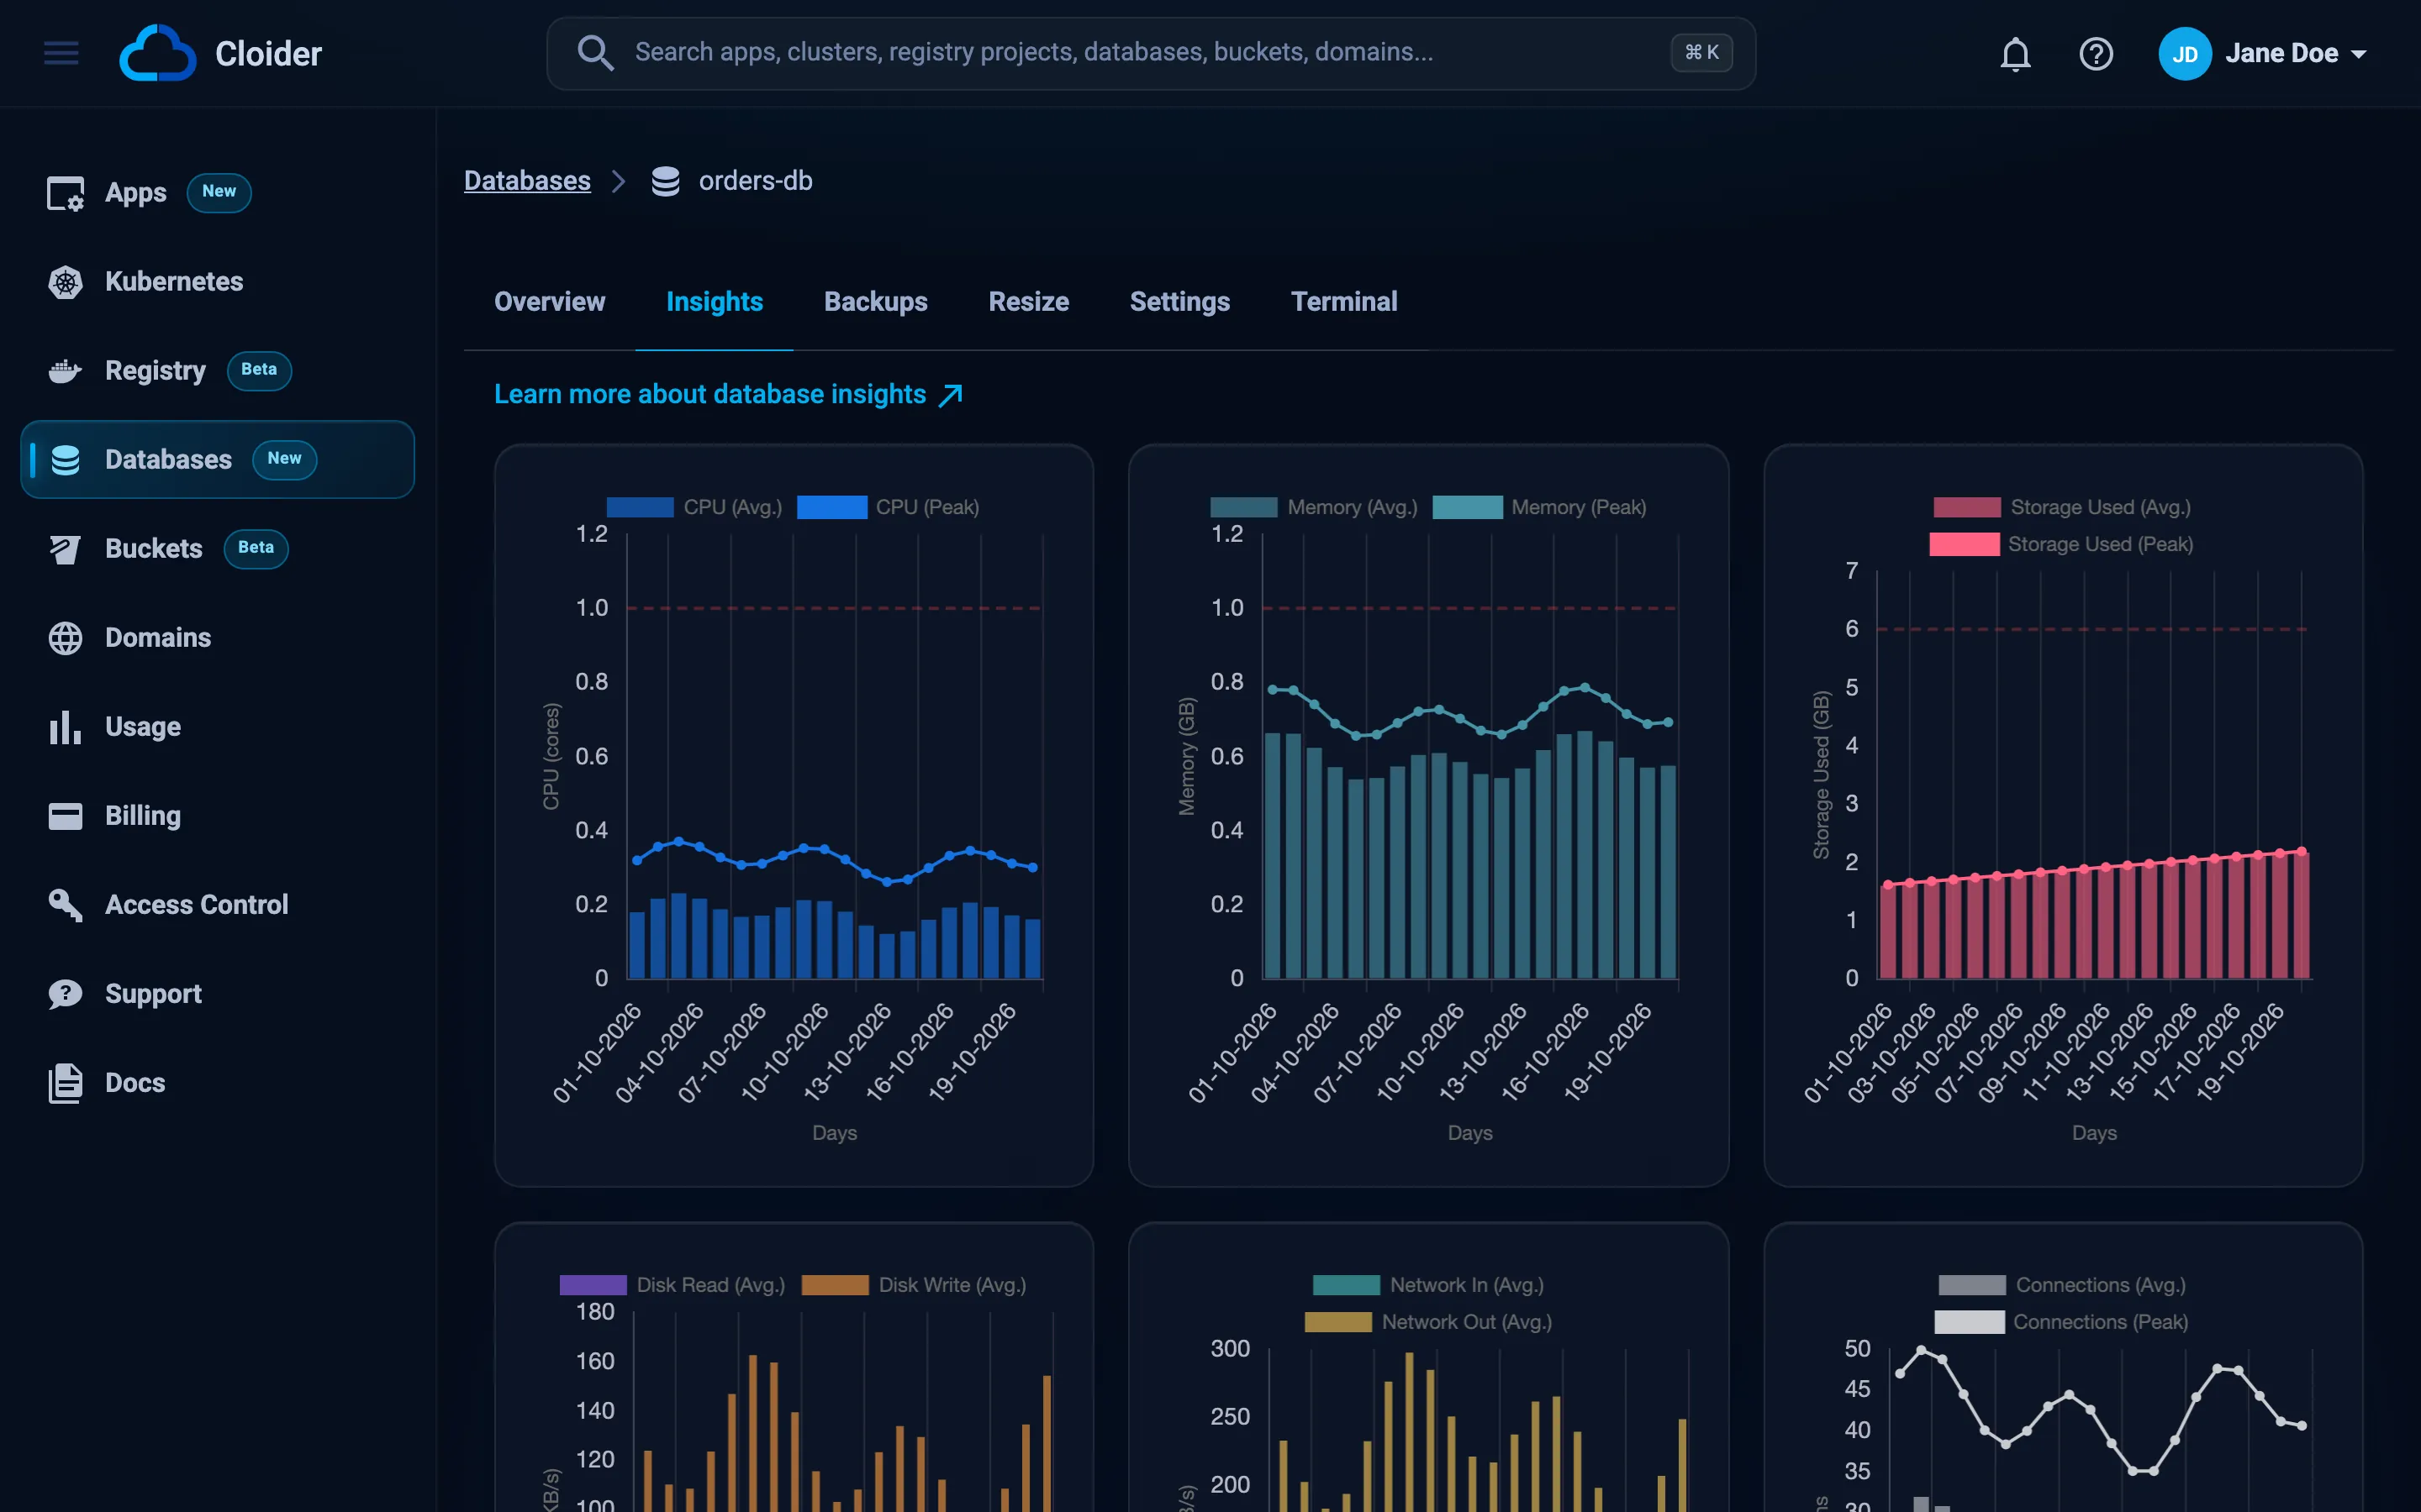Click the Databases stack icon in sidebar
The height and width of the screenshot is (1512, 2421).
pyautogui.click(x=66, y=460)
